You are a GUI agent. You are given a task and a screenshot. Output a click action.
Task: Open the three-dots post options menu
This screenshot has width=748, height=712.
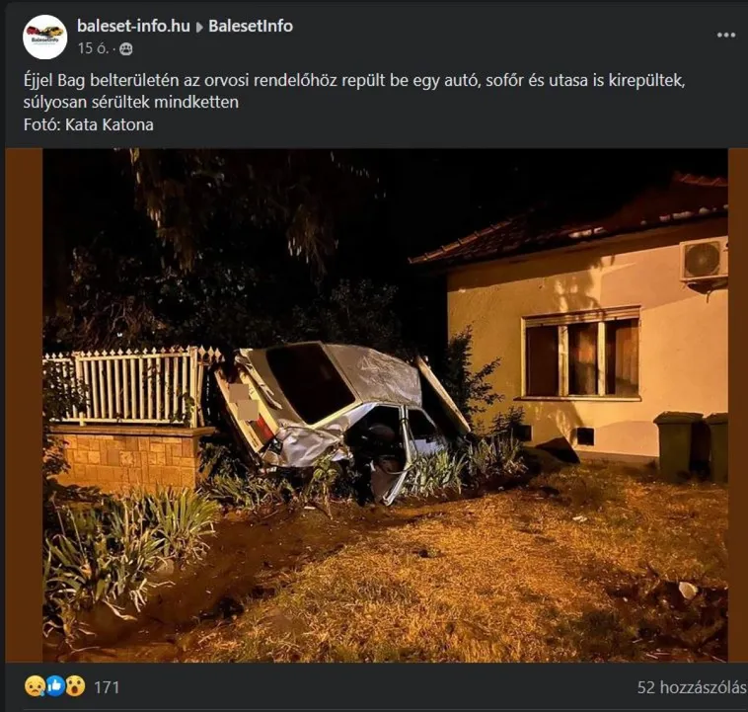pyautogui.click(x=726, y=35)
